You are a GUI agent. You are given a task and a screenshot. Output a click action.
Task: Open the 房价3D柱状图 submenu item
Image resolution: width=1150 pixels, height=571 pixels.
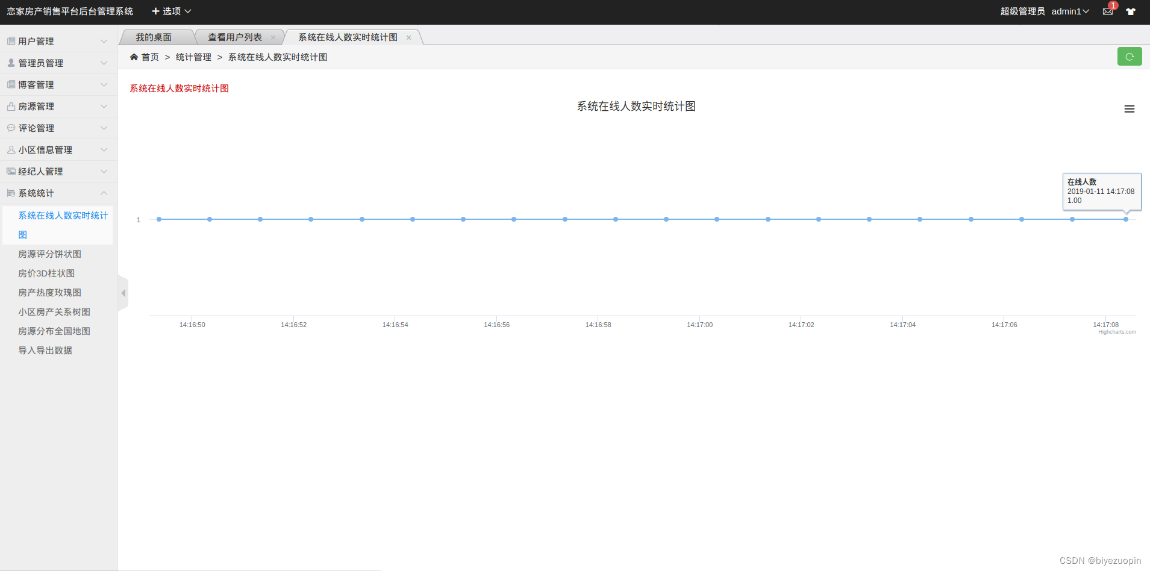(47, 273)
